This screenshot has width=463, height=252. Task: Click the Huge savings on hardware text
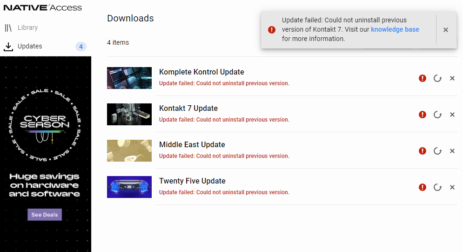44,185
